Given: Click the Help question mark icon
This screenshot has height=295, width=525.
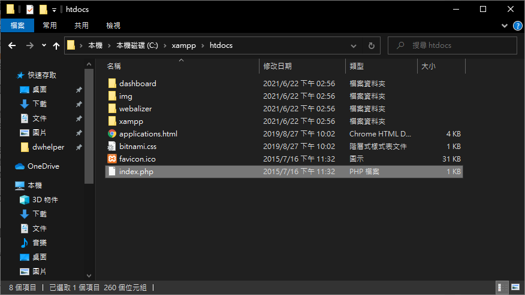Looking at the screenshot, I should [x=518, y=25].
